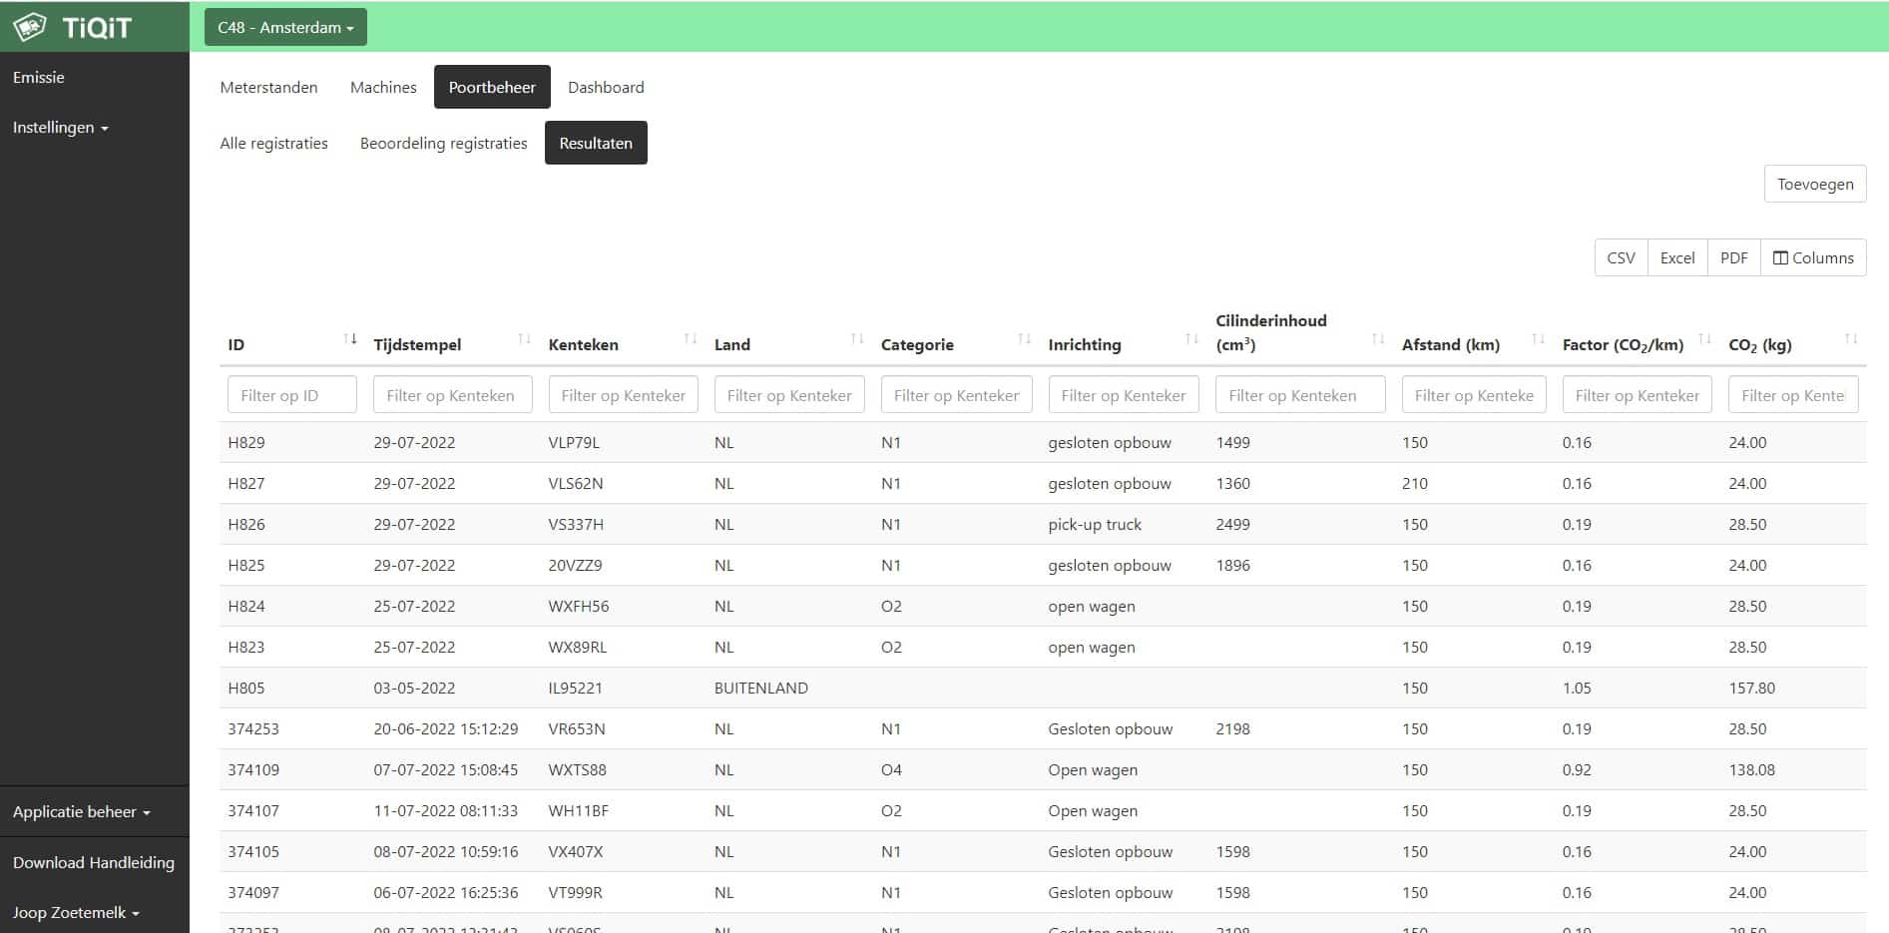
Task: Open the Beoordeling registraties tab
Action: tap(443, 143)
